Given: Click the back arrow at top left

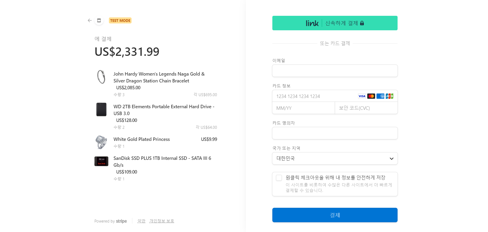Looking at the screenshot, I should click(x=89, y=20).
